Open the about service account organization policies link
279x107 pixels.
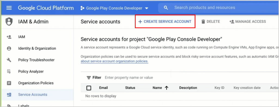click(x=114, y=61)
